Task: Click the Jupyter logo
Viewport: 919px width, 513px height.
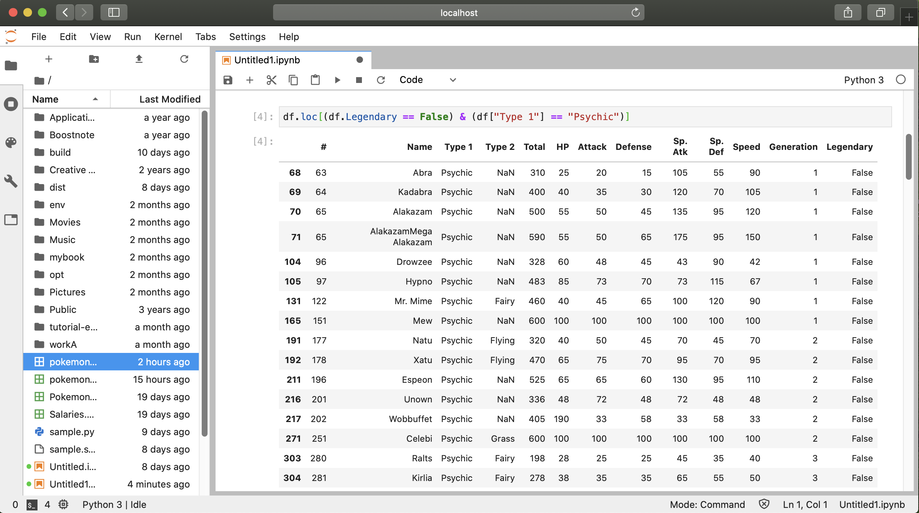Action: (11, 36)
